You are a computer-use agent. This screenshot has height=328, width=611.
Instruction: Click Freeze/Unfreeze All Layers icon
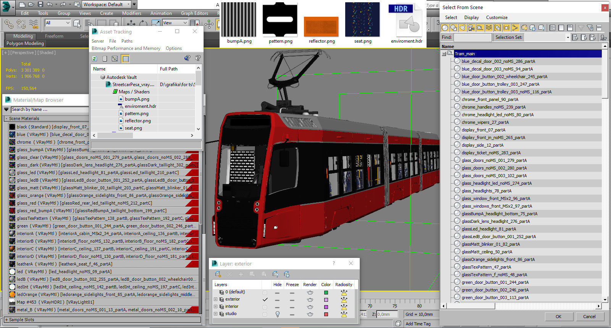(287, 274)
